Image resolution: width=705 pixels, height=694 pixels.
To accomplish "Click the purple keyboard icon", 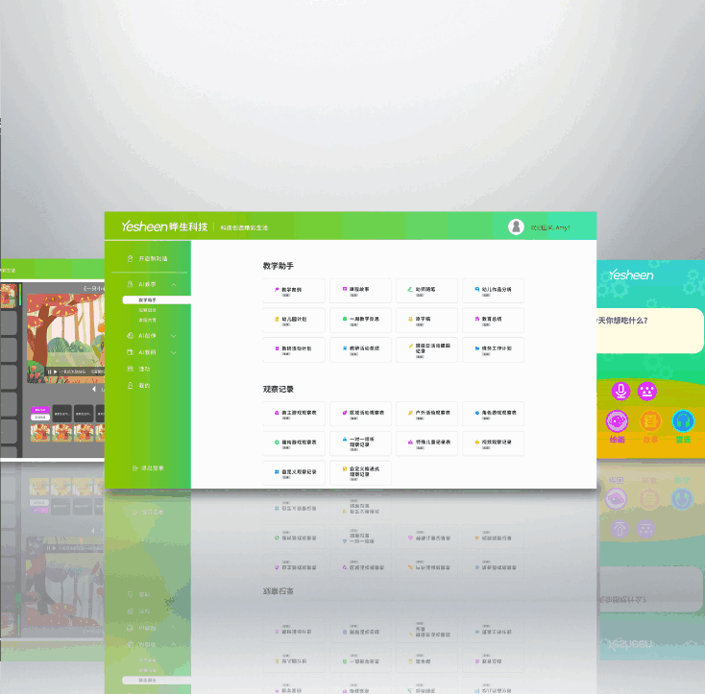I will click(x=647, y=391).
